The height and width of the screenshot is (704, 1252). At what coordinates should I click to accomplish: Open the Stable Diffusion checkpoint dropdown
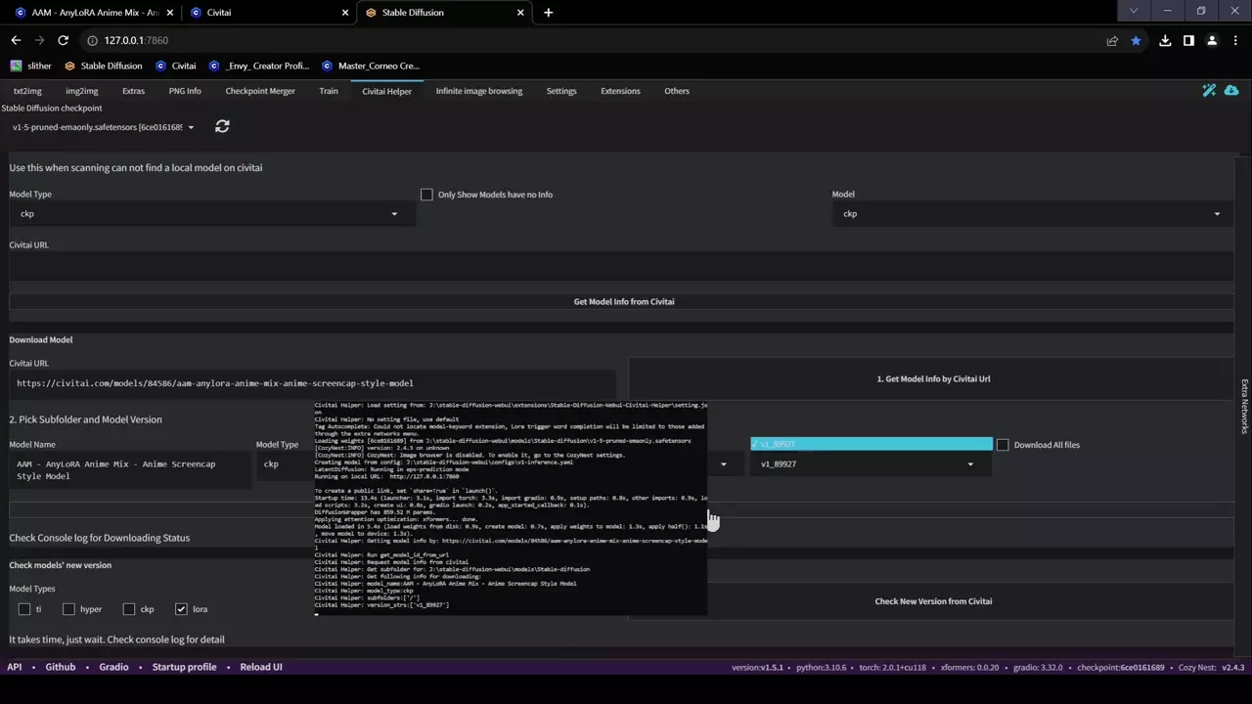coord(103,127)
